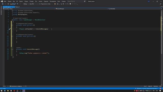
Task: Click the 'ссылка: 1' CodeLens above ConsoleMessage
Action: pyautogui.click(x=19, y=48)
